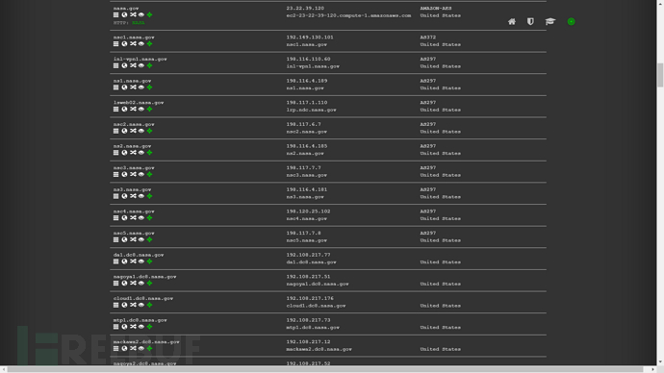
Task: Click the green crosshair under nsc4.nasa.gov
Action: pos(149,218)
